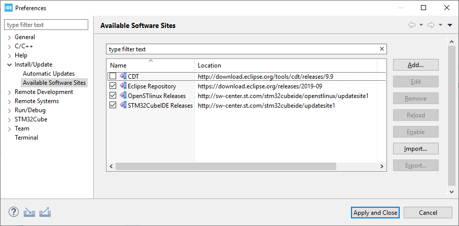Collapse the Install/Update node

click(x=10, y=65)
